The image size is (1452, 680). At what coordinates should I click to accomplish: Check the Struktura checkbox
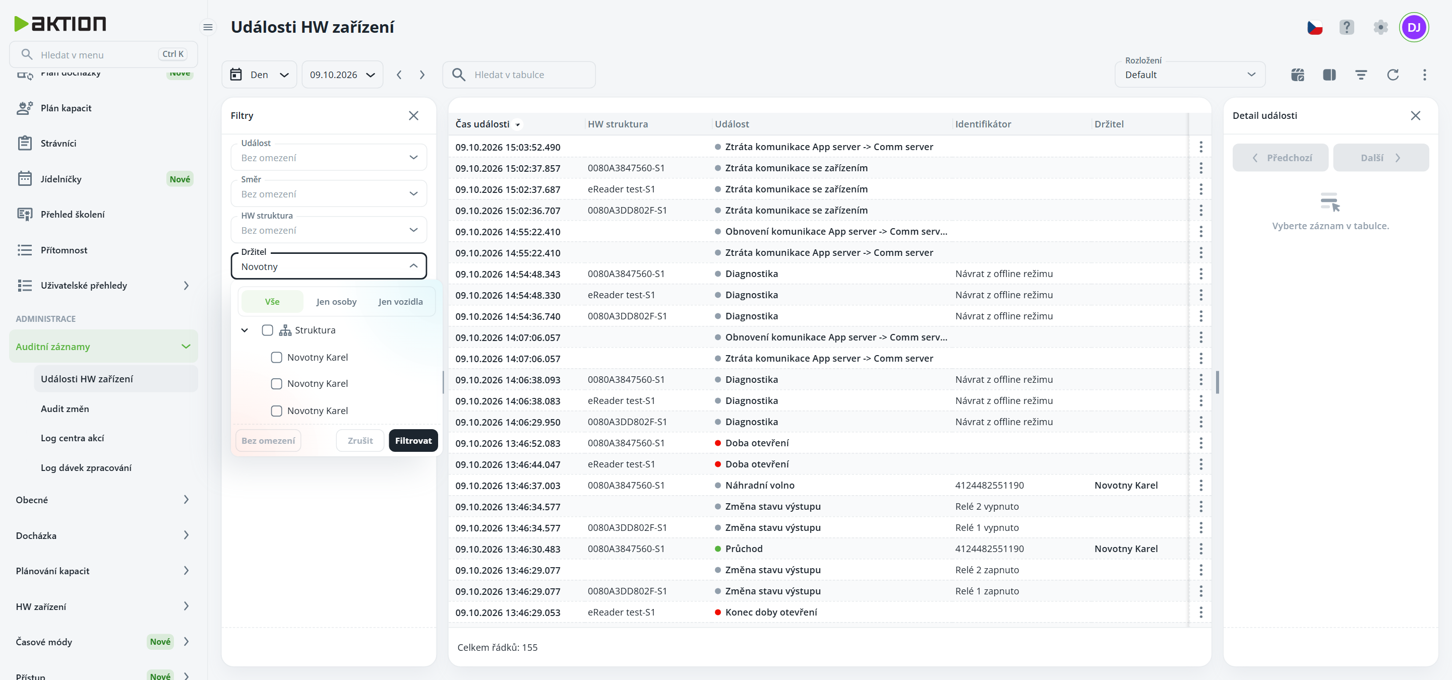coord(267,330)
